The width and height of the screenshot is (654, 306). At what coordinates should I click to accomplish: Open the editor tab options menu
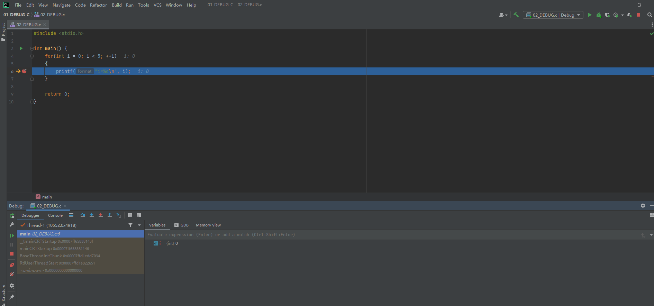coord(652,25)
